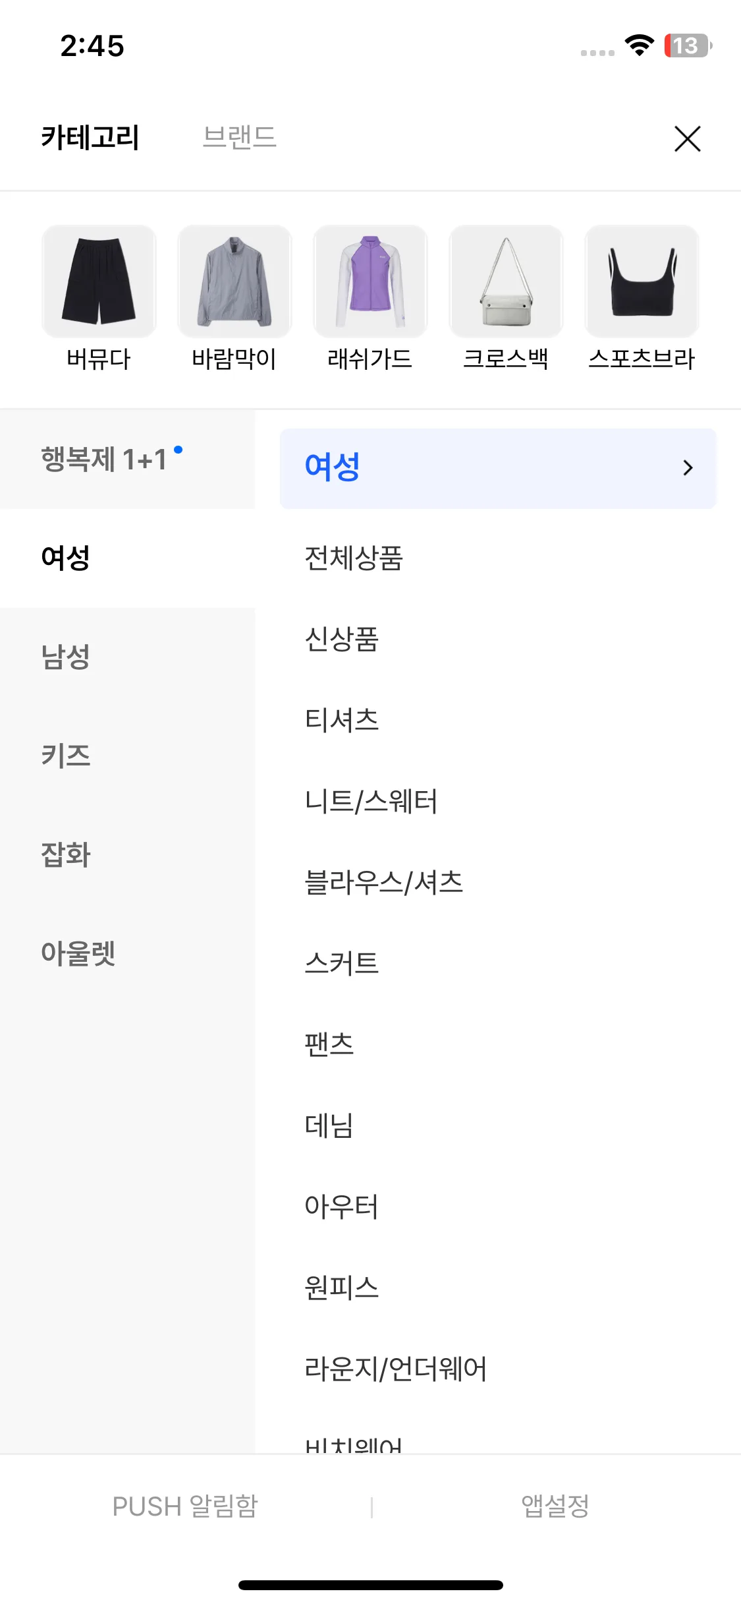Open the 티셔츠 subcategory
The image size is (741, 1606).
pyautogui.click(x=341, y=720)
